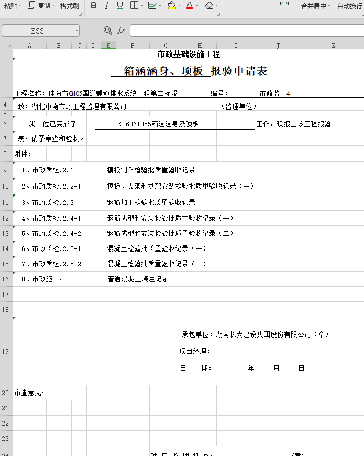
Task: Select the 附件： attachments cell
Action: pos(23,154)
